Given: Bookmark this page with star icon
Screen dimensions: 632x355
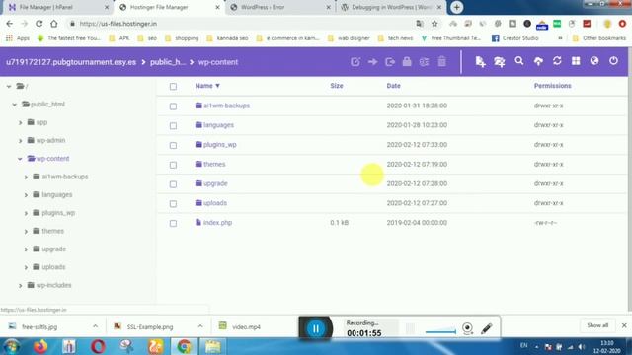Looking at the screenshot, I should [x=434, y=24].
